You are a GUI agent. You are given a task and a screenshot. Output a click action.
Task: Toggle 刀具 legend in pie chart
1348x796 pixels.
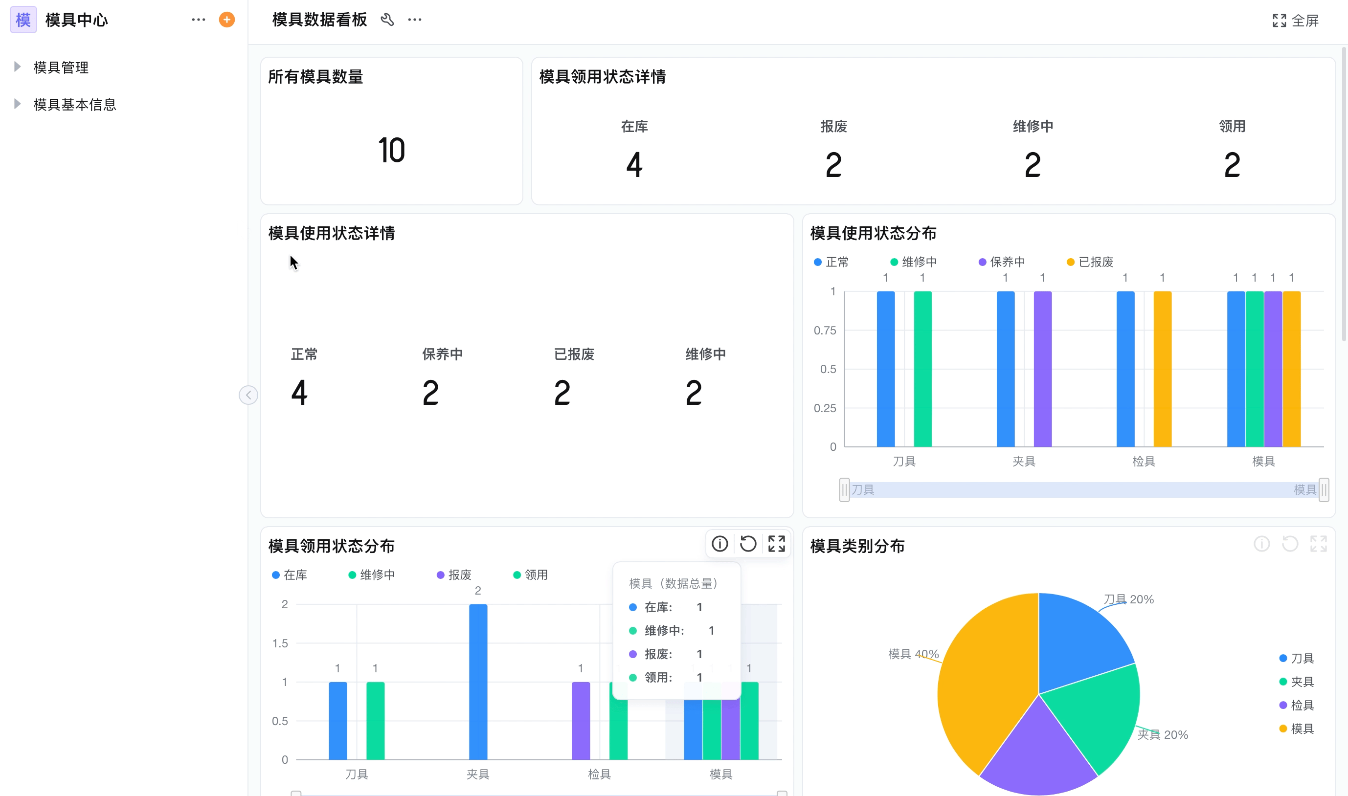point(1297,658)
